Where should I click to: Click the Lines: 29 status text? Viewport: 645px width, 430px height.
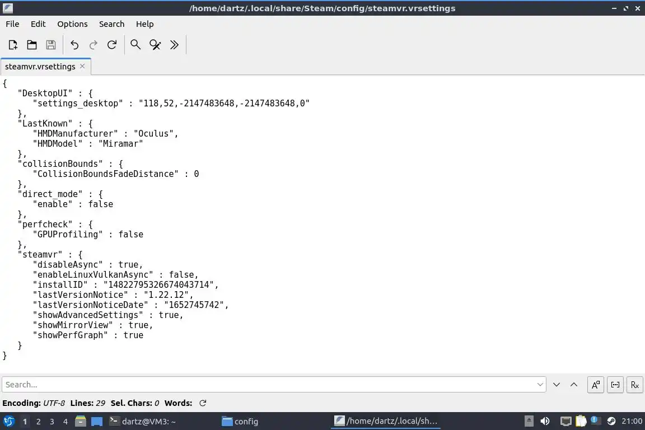pyautogui.click(x=87, y=403)
